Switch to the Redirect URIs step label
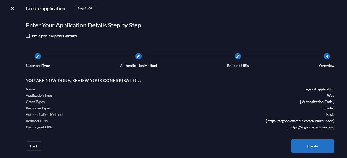 238,66
